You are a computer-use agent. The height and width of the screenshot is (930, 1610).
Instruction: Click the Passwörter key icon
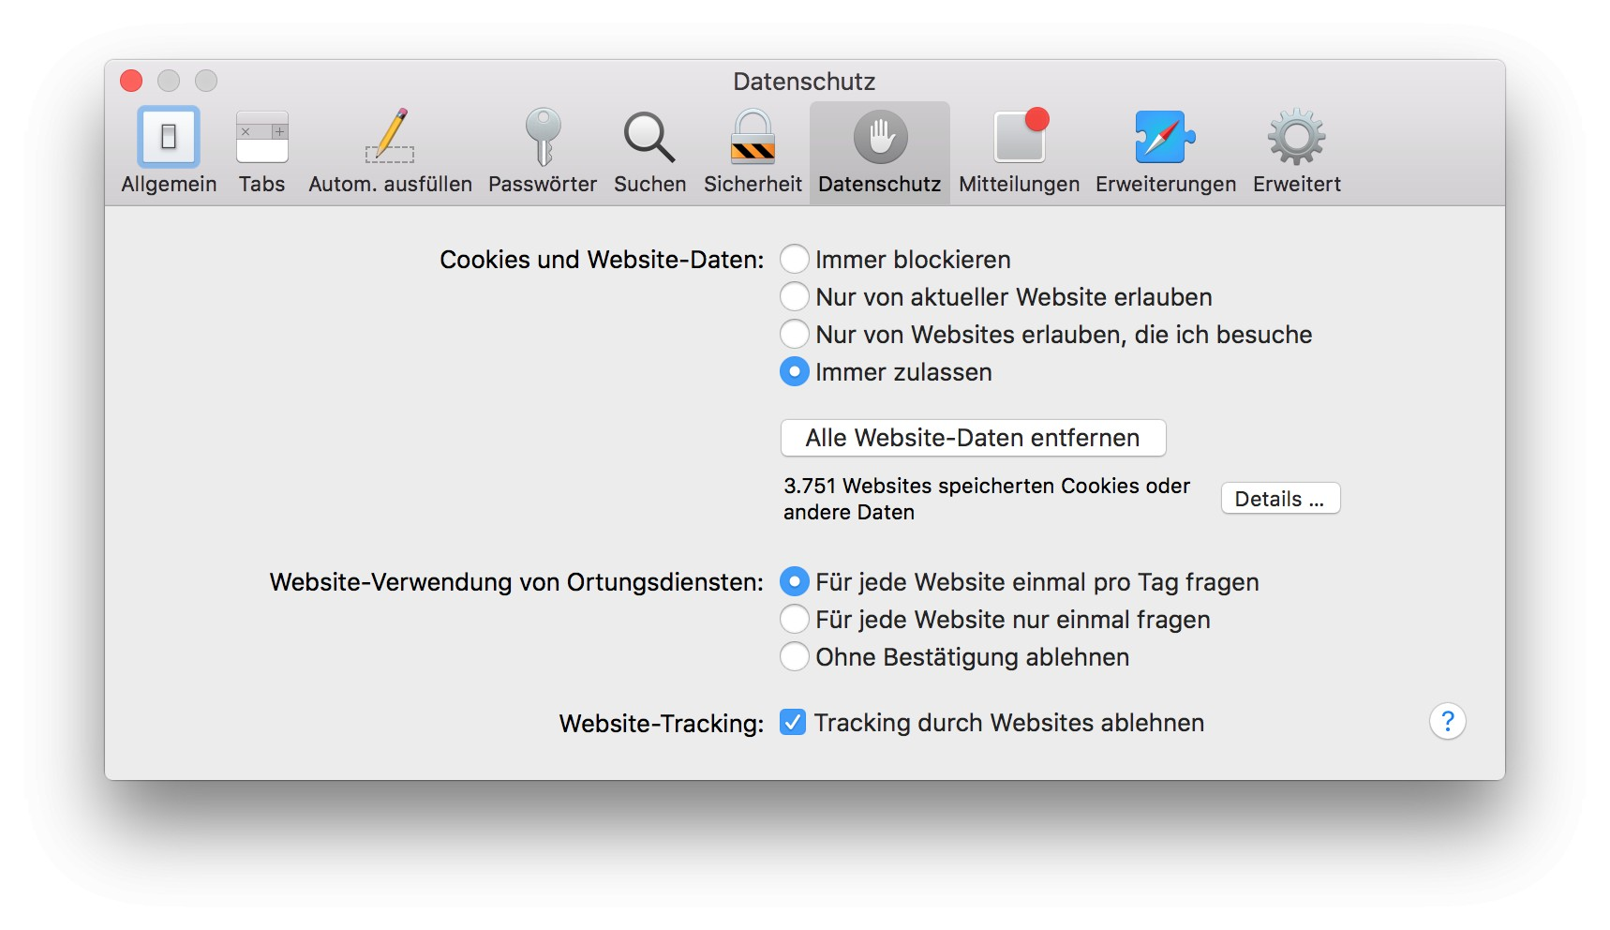[x=543, y=138]
